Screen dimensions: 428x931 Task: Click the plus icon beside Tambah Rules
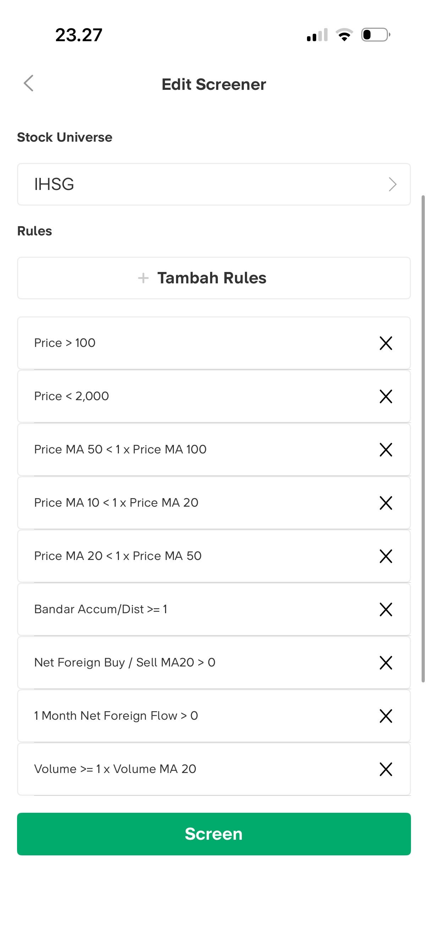pyautogui.click(x=143, y=278)
